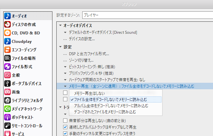Collapse the 設定 section arrow
Screen dimensions: 213x136
click(x=61, y=47)
